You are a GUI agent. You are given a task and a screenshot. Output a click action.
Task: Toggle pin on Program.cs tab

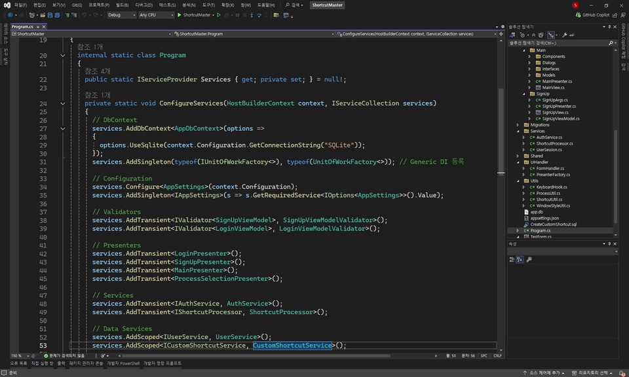coord(38,27)
